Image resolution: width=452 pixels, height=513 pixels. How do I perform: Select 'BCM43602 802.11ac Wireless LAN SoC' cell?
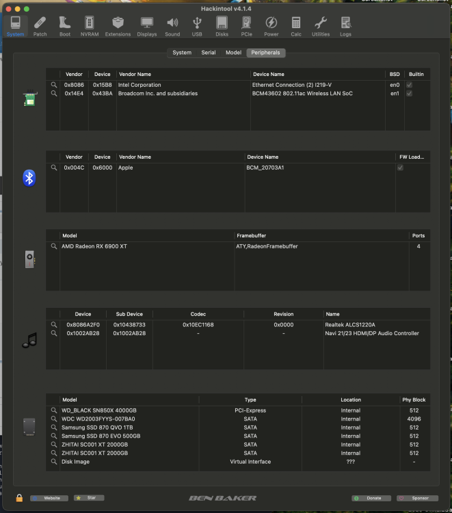302,93
